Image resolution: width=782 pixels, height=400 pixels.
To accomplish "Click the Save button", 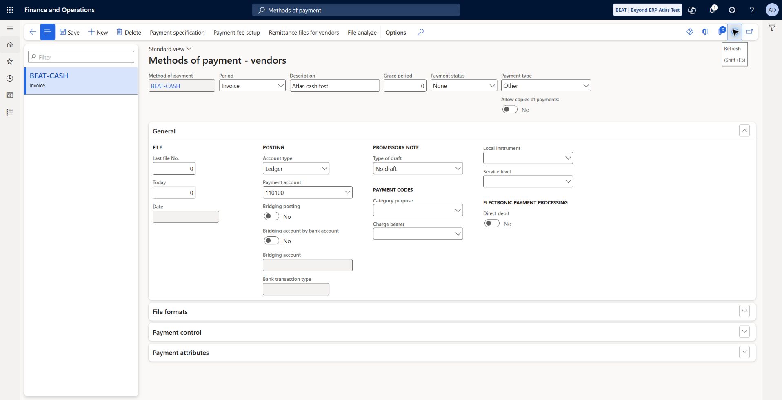I will pyautogui.click(x=69, y=32).
